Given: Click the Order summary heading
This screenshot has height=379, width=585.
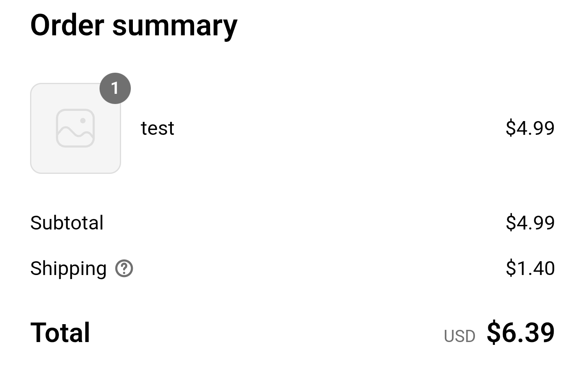Looking at the screenshot, I should click(x=134, y=25).
